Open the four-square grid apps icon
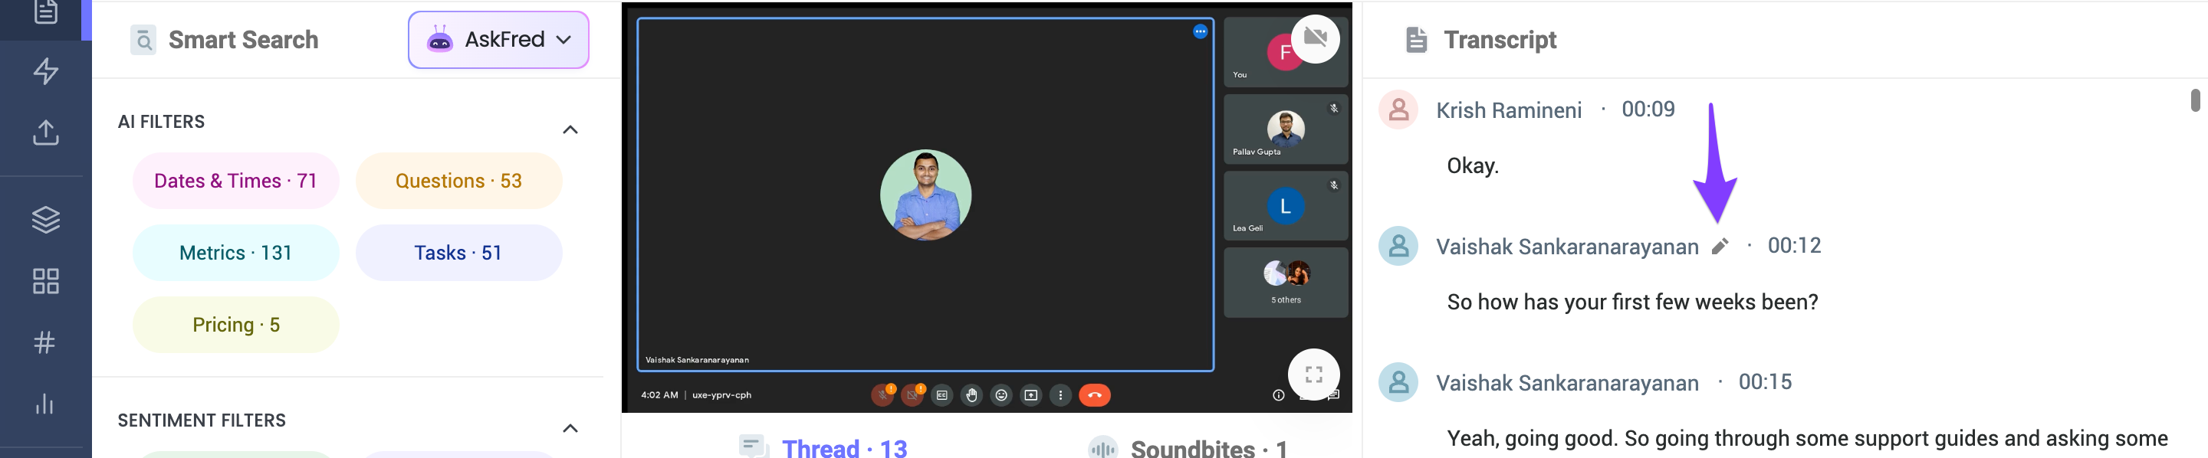This screenshot has height=458, width=2208. pos(45,282)
